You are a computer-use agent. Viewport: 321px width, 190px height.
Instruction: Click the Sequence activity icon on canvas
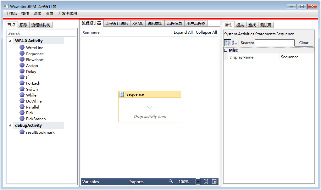(122, 94)
